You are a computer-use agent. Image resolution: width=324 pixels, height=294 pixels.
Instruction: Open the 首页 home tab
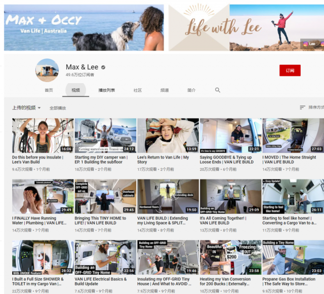coord(49,90)
